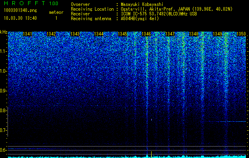The width and height of the screenshot is (249, 158).
Task: Click the 1347 time marker
Action: (x=170, y=34)
